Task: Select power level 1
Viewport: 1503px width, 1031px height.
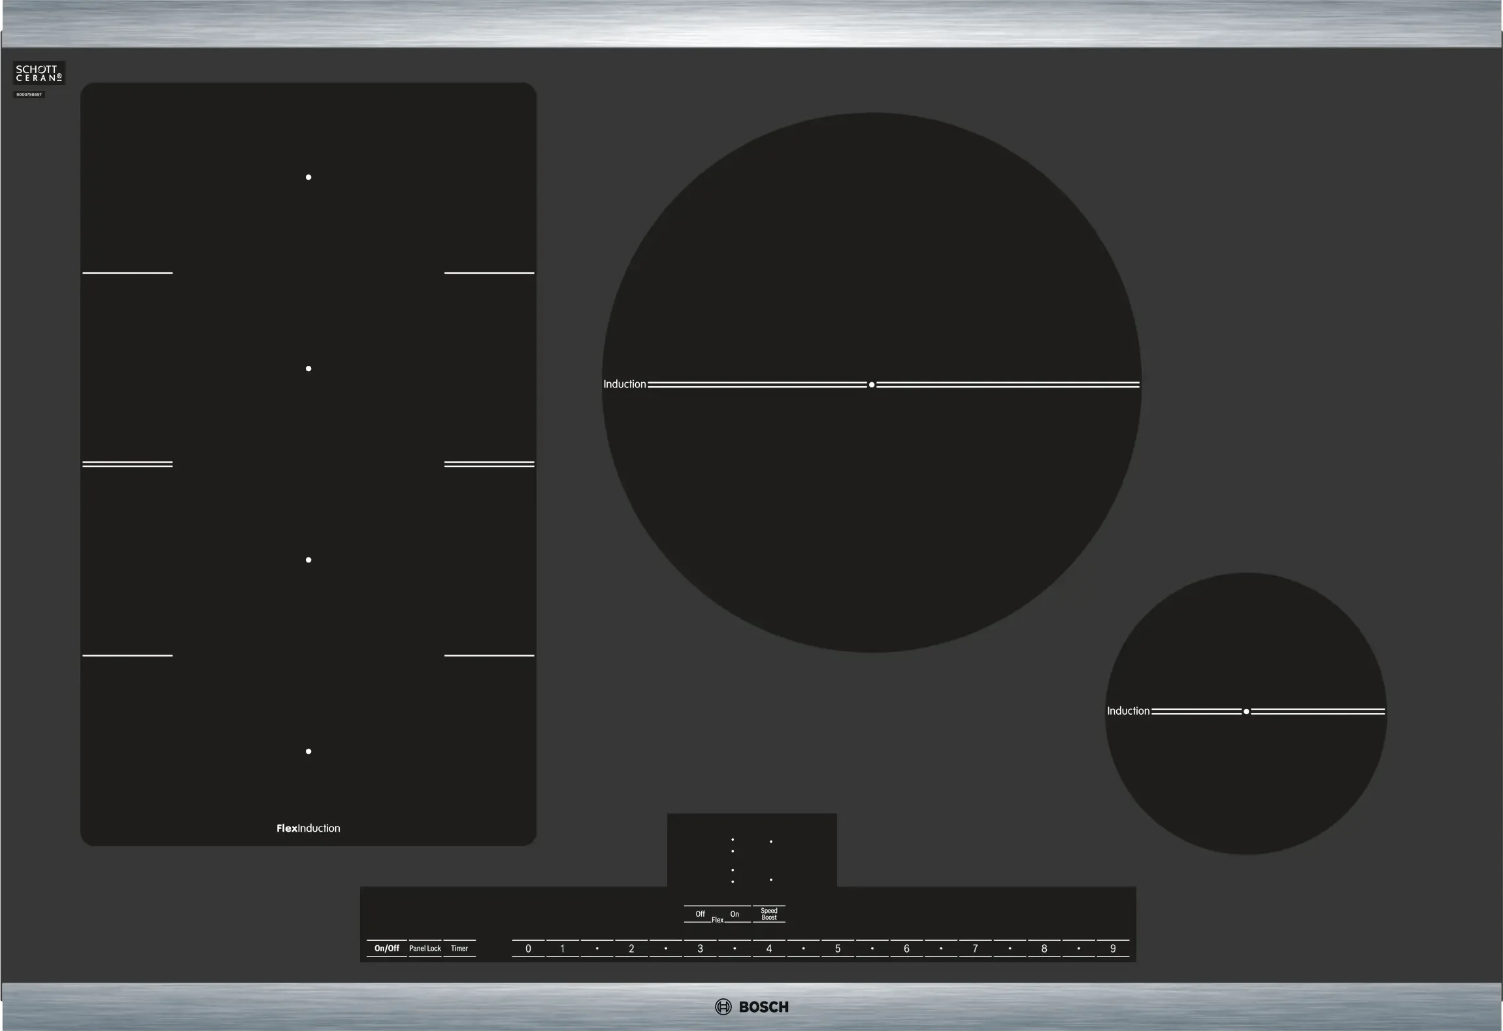Action: point(563,948)
